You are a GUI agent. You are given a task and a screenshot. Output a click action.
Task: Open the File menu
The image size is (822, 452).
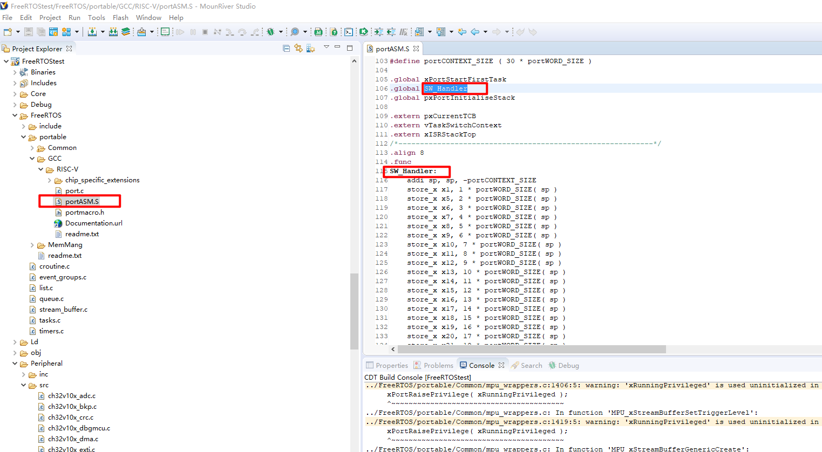coord(7,17)
